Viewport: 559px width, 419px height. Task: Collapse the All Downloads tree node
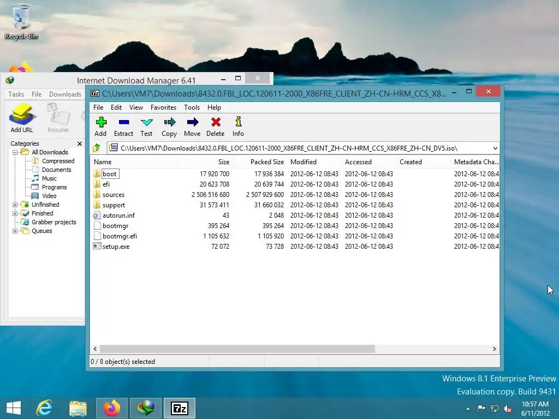tap(15, 153)
